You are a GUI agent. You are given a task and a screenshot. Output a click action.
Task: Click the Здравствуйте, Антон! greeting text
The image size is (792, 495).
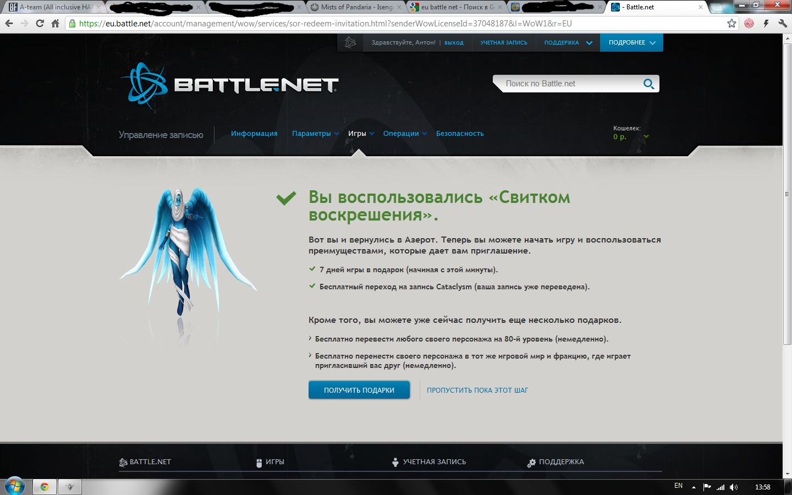[403, 42]
